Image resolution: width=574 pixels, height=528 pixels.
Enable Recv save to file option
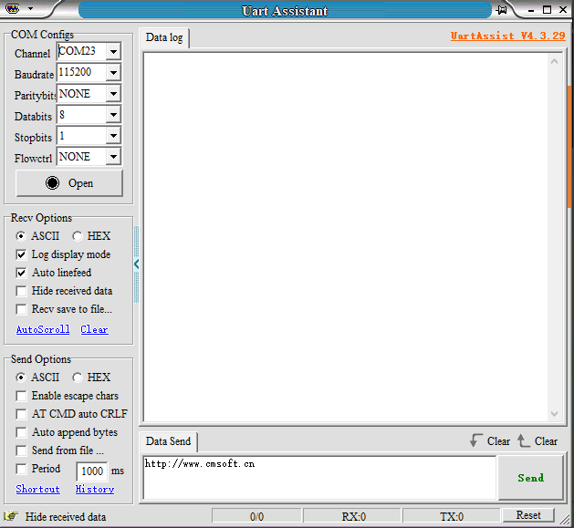pyautogui.click(x=21, y=309)
